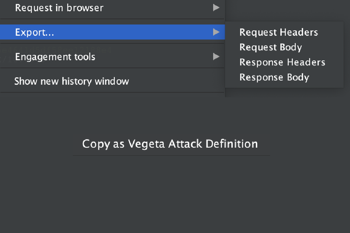Select the highlighted Export... menu item
The height and width of the screenshot is (233, 350).
(34, 32)
